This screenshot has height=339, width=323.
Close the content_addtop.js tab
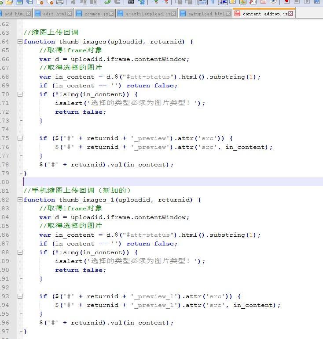point(291,14)
